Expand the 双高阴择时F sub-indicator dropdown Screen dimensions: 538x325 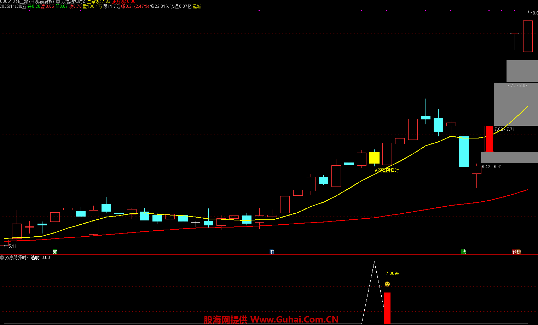[x=2, y=258]
